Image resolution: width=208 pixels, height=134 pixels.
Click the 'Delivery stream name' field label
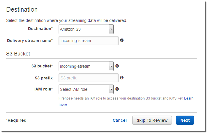pos(29,41)
